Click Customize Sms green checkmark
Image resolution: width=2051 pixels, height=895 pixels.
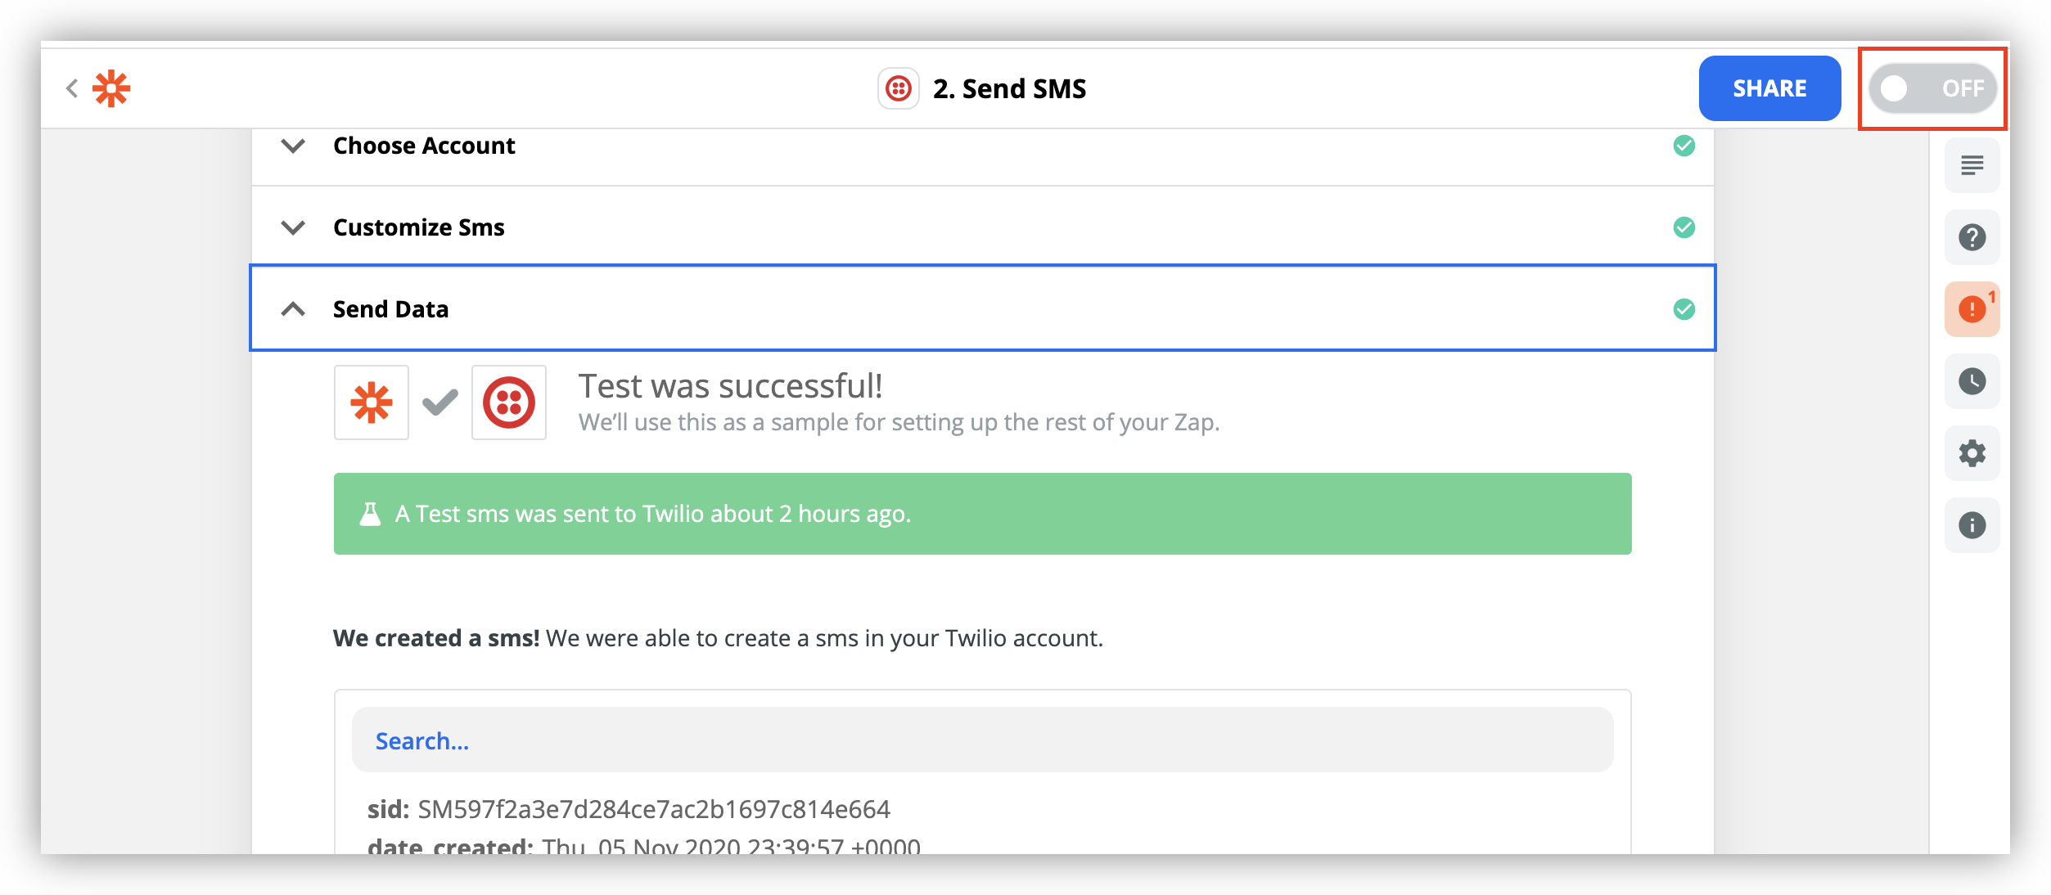point(1684,227)
